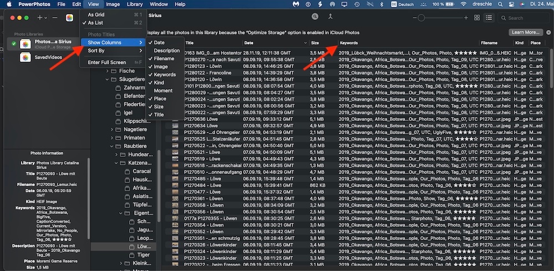Expand the Nagetiere folder
This screenshot has width=554, height=271.
pos(112,129)
